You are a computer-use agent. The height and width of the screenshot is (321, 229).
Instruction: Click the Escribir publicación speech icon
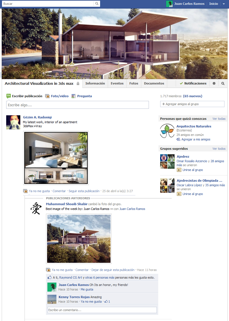click(x=8, y=96)
